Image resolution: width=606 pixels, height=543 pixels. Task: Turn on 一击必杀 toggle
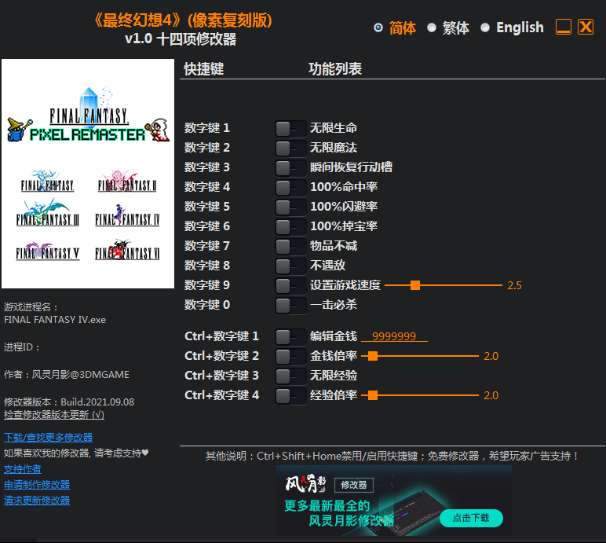[290, 306]
